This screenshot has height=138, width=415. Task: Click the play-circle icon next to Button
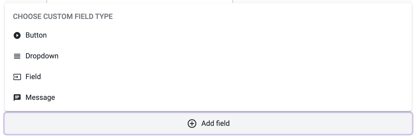[x=17, y=35]
